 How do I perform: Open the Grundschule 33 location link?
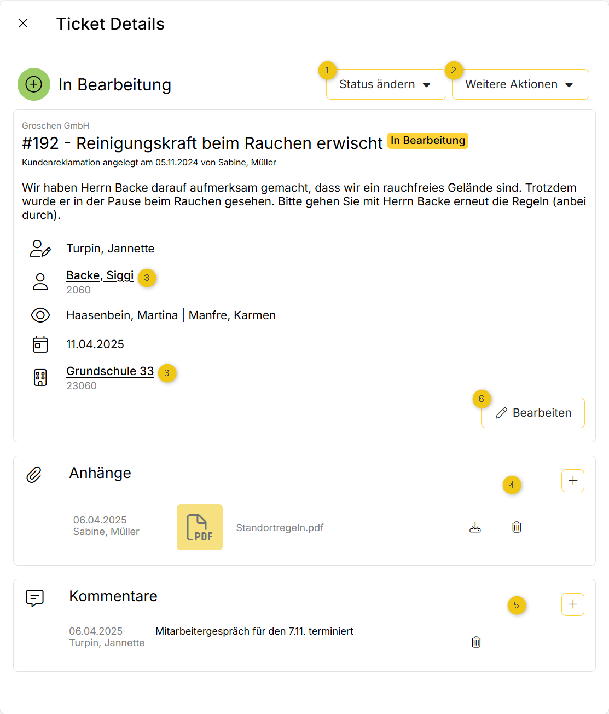pyautogui.click(x=110, y=371)
